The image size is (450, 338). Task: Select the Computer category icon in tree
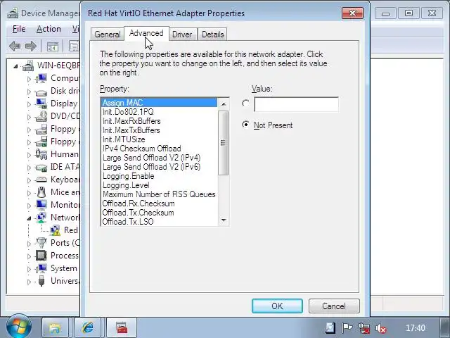click(41, 78)
